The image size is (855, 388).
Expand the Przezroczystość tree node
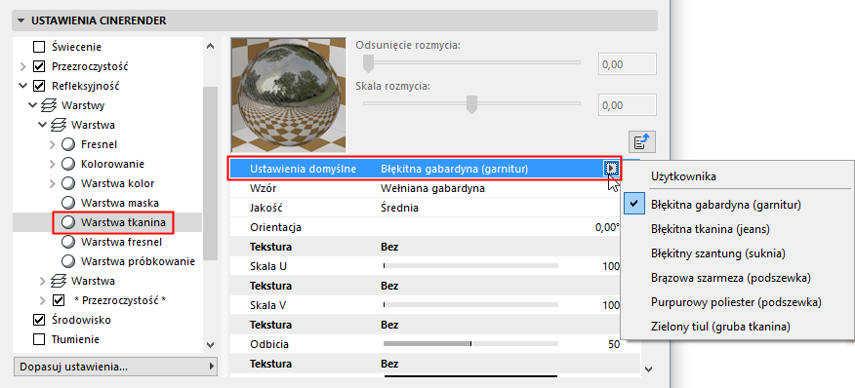[22, 66]
